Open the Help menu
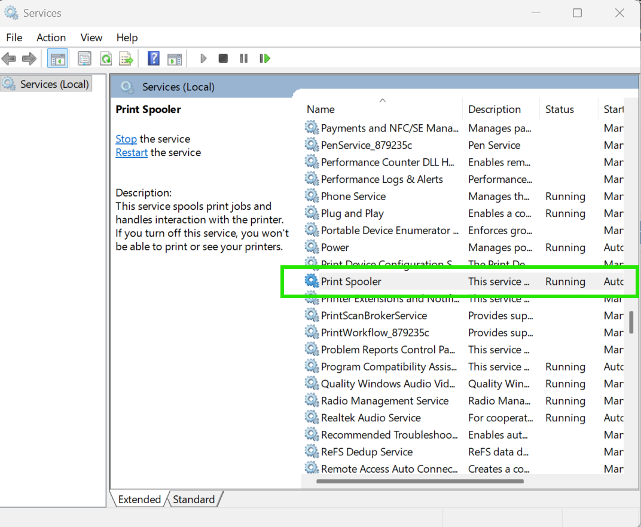The height and width of the screenshot is (527, 641). point(127,38)
